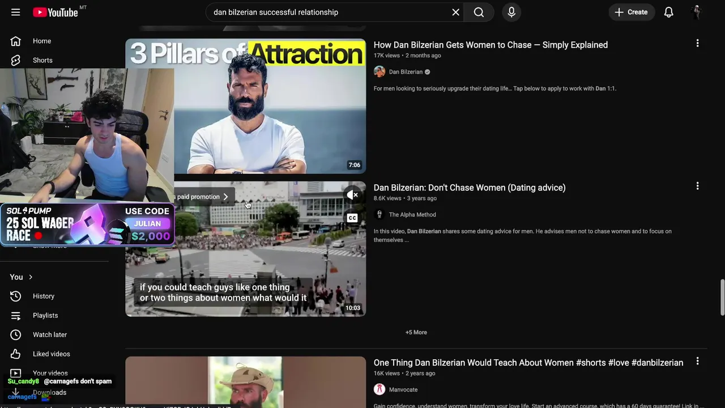Click '16K views • 2 years ago' text
725x408 pixels.
pyautogui.click(x=404, y=373)
